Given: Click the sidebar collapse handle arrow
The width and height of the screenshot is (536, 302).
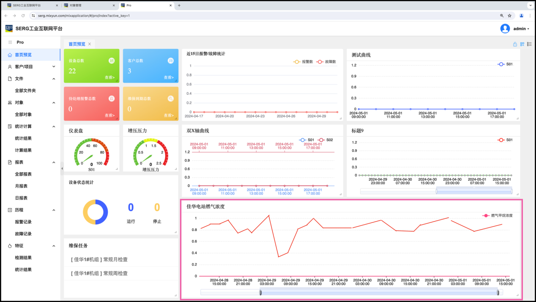Looking at the screenshot, I should [x=62, y=168].
